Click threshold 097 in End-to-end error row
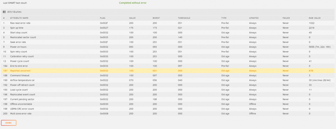Image resolution: width=336 pixels, height=129 pixels. tap(180, 66)
